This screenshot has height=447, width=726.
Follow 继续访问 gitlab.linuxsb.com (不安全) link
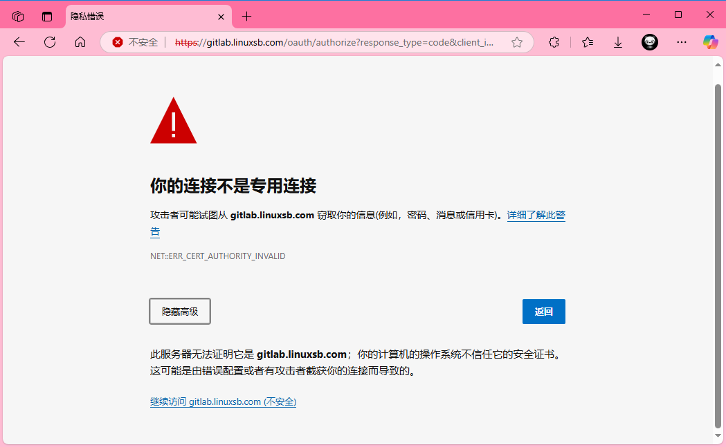tap(223, 401)
